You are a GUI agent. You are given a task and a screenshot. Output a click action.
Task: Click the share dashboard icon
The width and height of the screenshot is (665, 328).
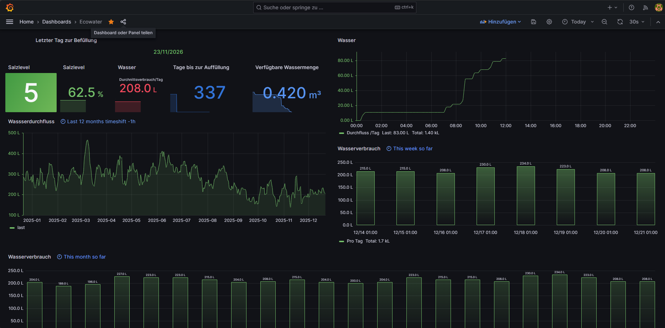tap(123, 22)
